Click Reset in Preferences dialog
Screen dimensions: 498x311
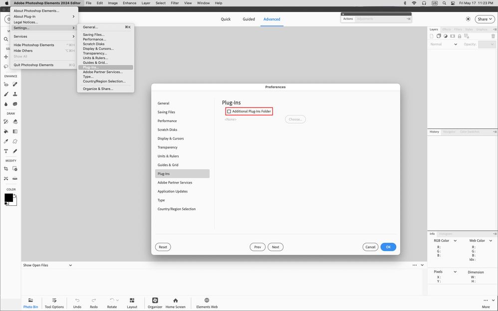coord(163,247)
